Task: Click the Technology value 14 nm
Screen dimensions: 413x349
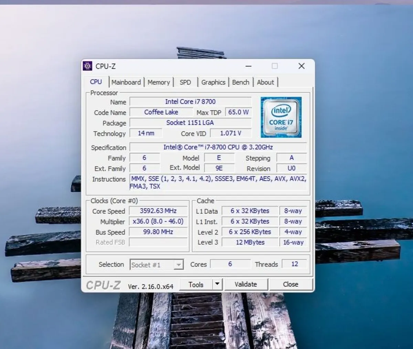Action: pyautogui.click(x=146, y=133)
